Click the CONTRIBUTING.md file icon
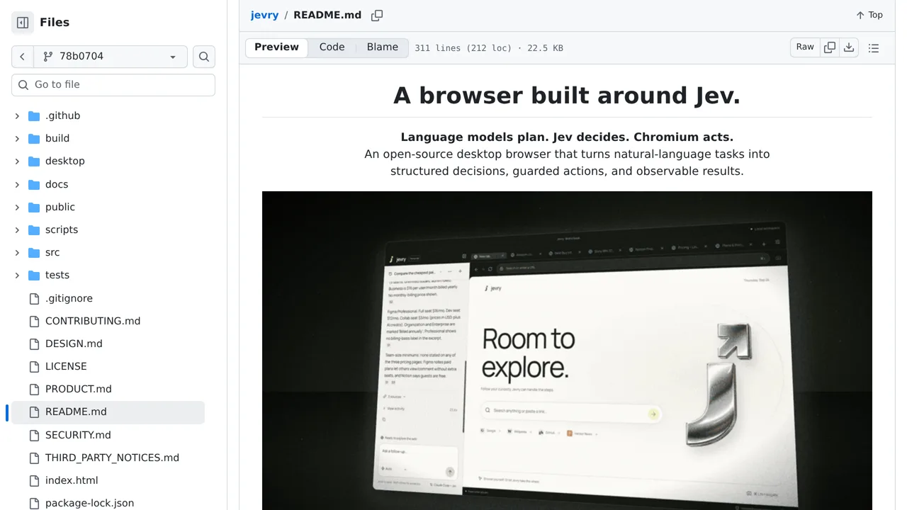 coord(34,322)
